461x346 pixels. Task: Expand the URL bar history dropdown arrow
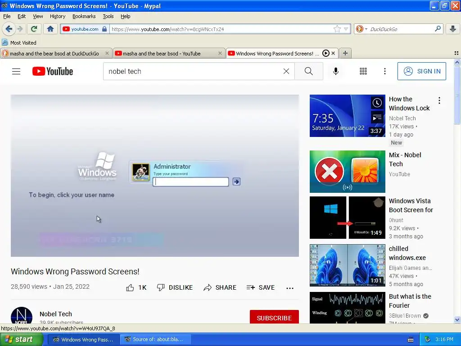346,29
